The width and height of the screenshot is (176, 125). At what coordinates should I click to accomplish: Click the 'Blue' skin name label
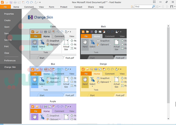pos(53,64)
